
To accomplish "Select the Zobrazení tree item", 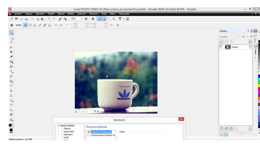I will [x=68, y=135].
